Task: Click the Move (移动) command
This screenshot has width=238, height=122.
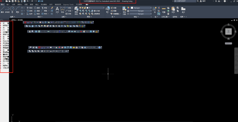Action: pyautogui.click(x=30, y=8)
